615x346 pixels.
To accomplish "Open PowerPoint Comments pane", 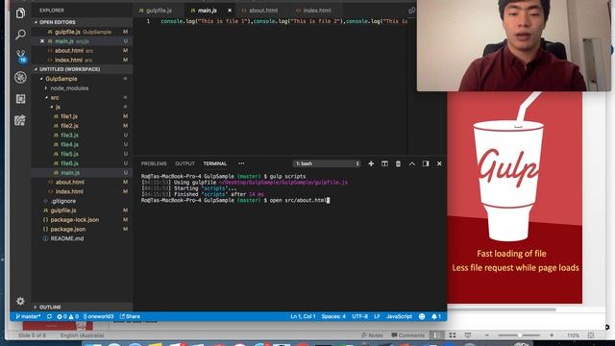I will pyautogui.click(x=407, y=335).
